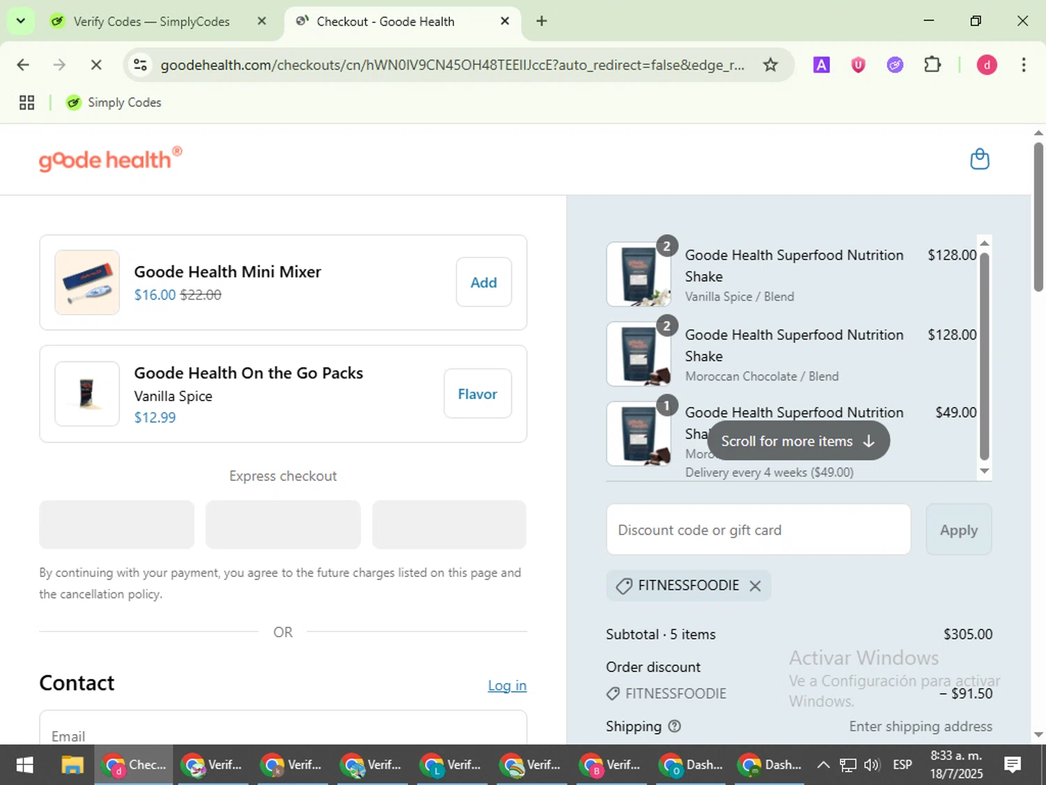Click the order items list scrollbar thumb
Image resolution: width=1046 pixels, height=785 pixels.
pos(985,356)
